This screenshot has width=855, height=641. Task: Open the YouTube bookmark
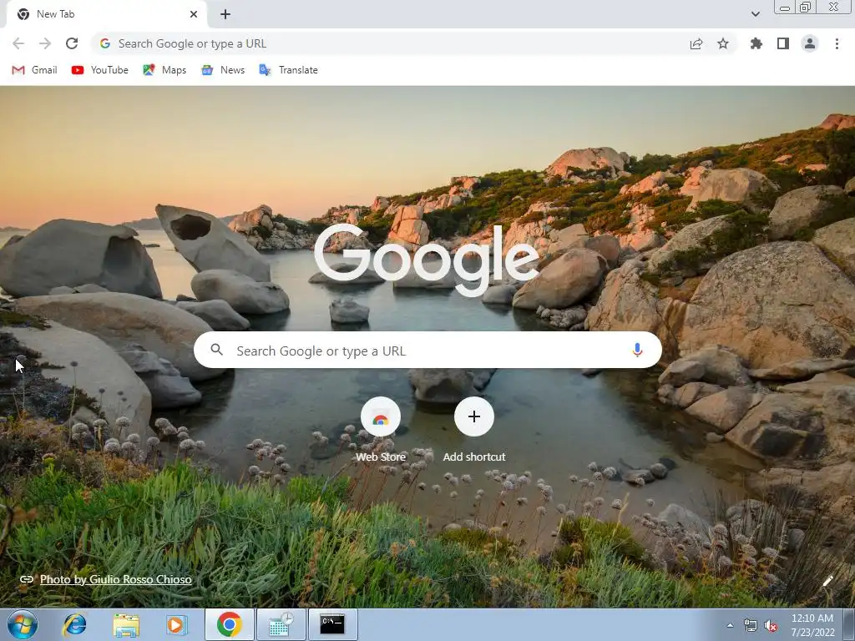[100, 70]
